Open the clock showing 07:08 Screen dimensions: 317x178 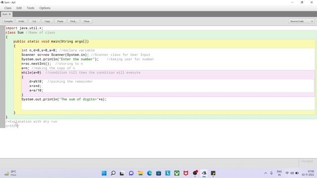tap(308, 173)
